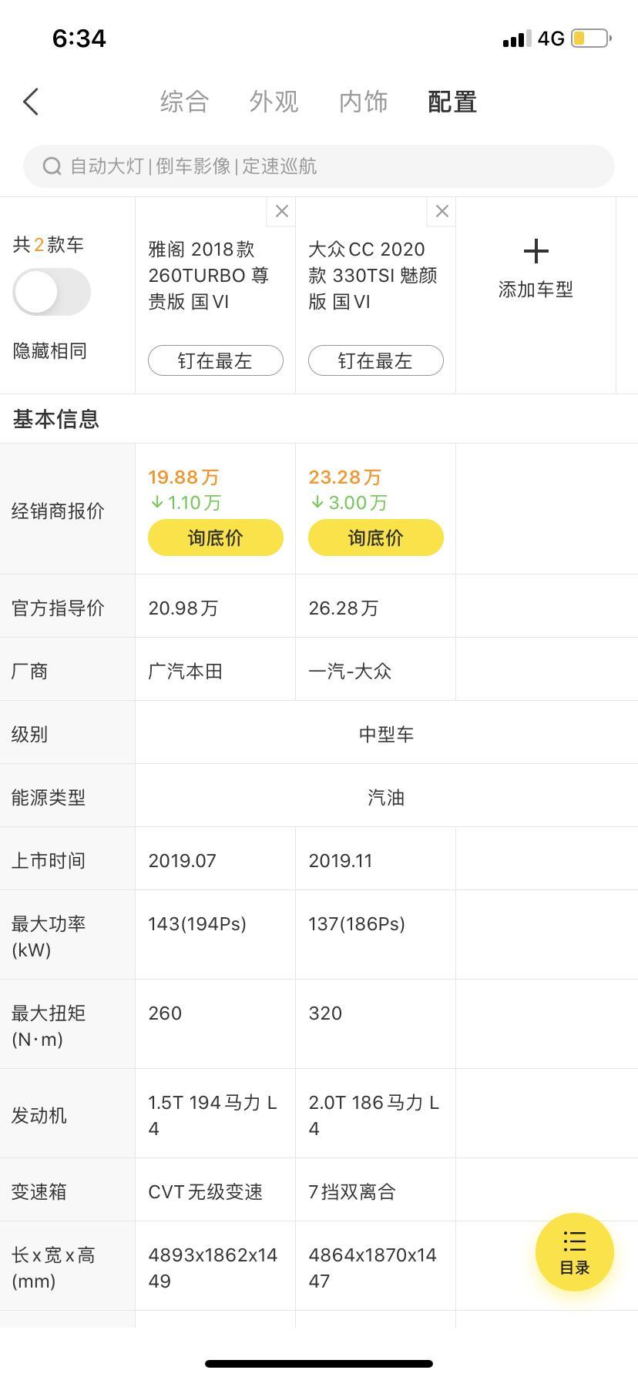Image resolution: width=638 pixels, height=1380 pixels.
Task: Pin 大众CC column with 钉在最左
Action: 376,360
